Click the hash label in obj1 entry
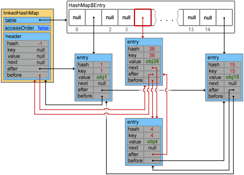The height and width of the screenshot is (175, 244). [x=83, y=65]
